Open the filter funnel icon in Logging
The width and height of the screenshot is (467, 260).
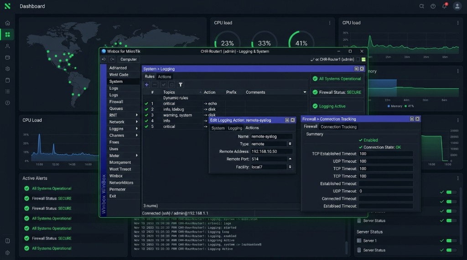[181, 85]
